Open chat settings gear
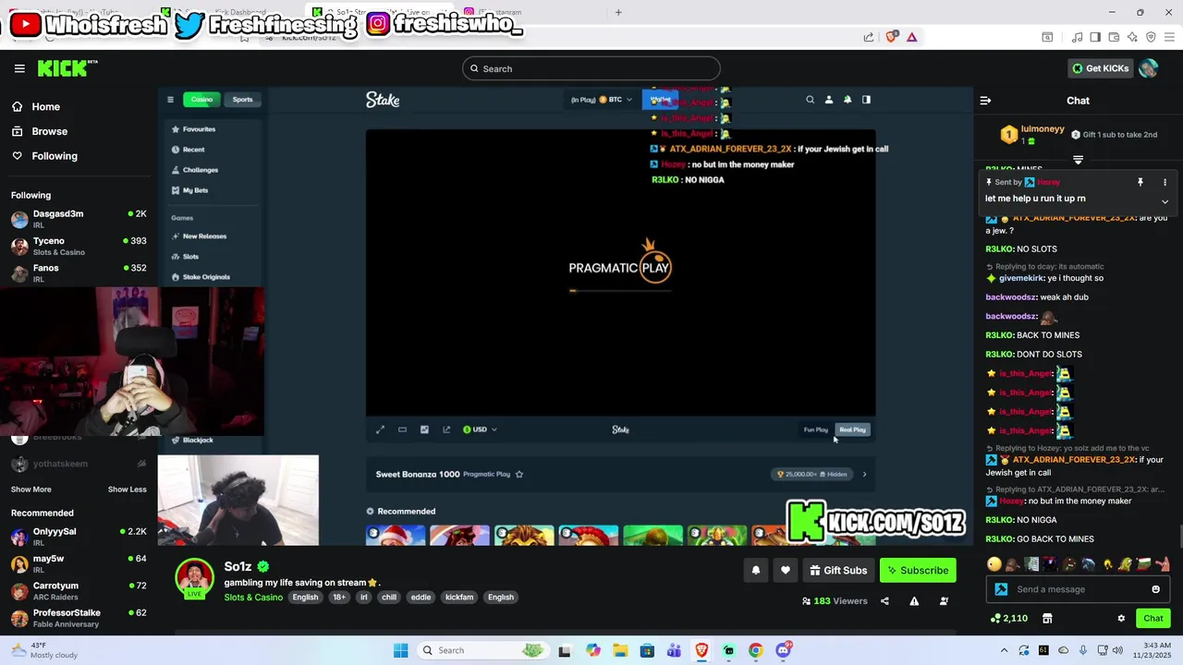Viewport: 1183px width, 665px height. 1121,618
